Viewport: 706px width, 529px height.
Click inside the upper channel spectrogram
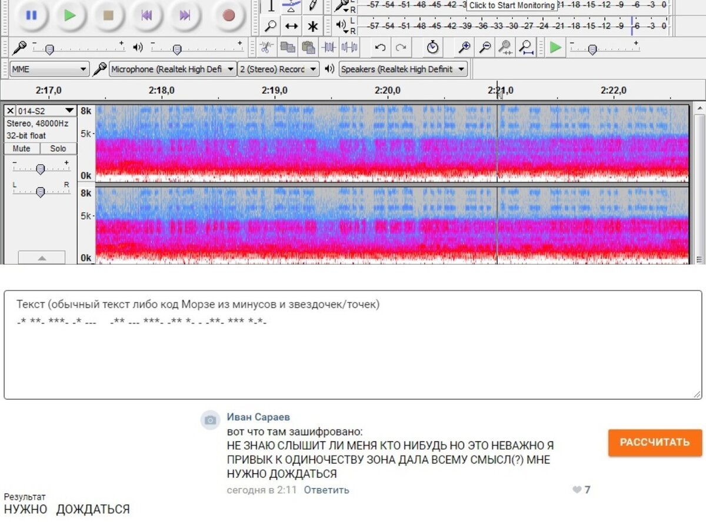[392, 143]
